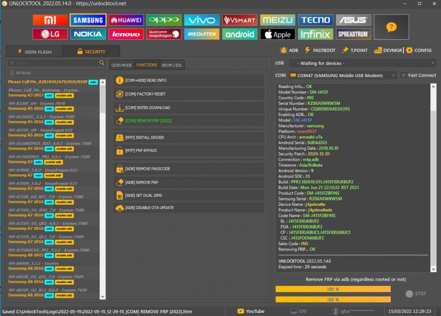The width and height of the screenshot is (441, 316).
Task: Select the Huawei brand logo
Action: (126, 20)
